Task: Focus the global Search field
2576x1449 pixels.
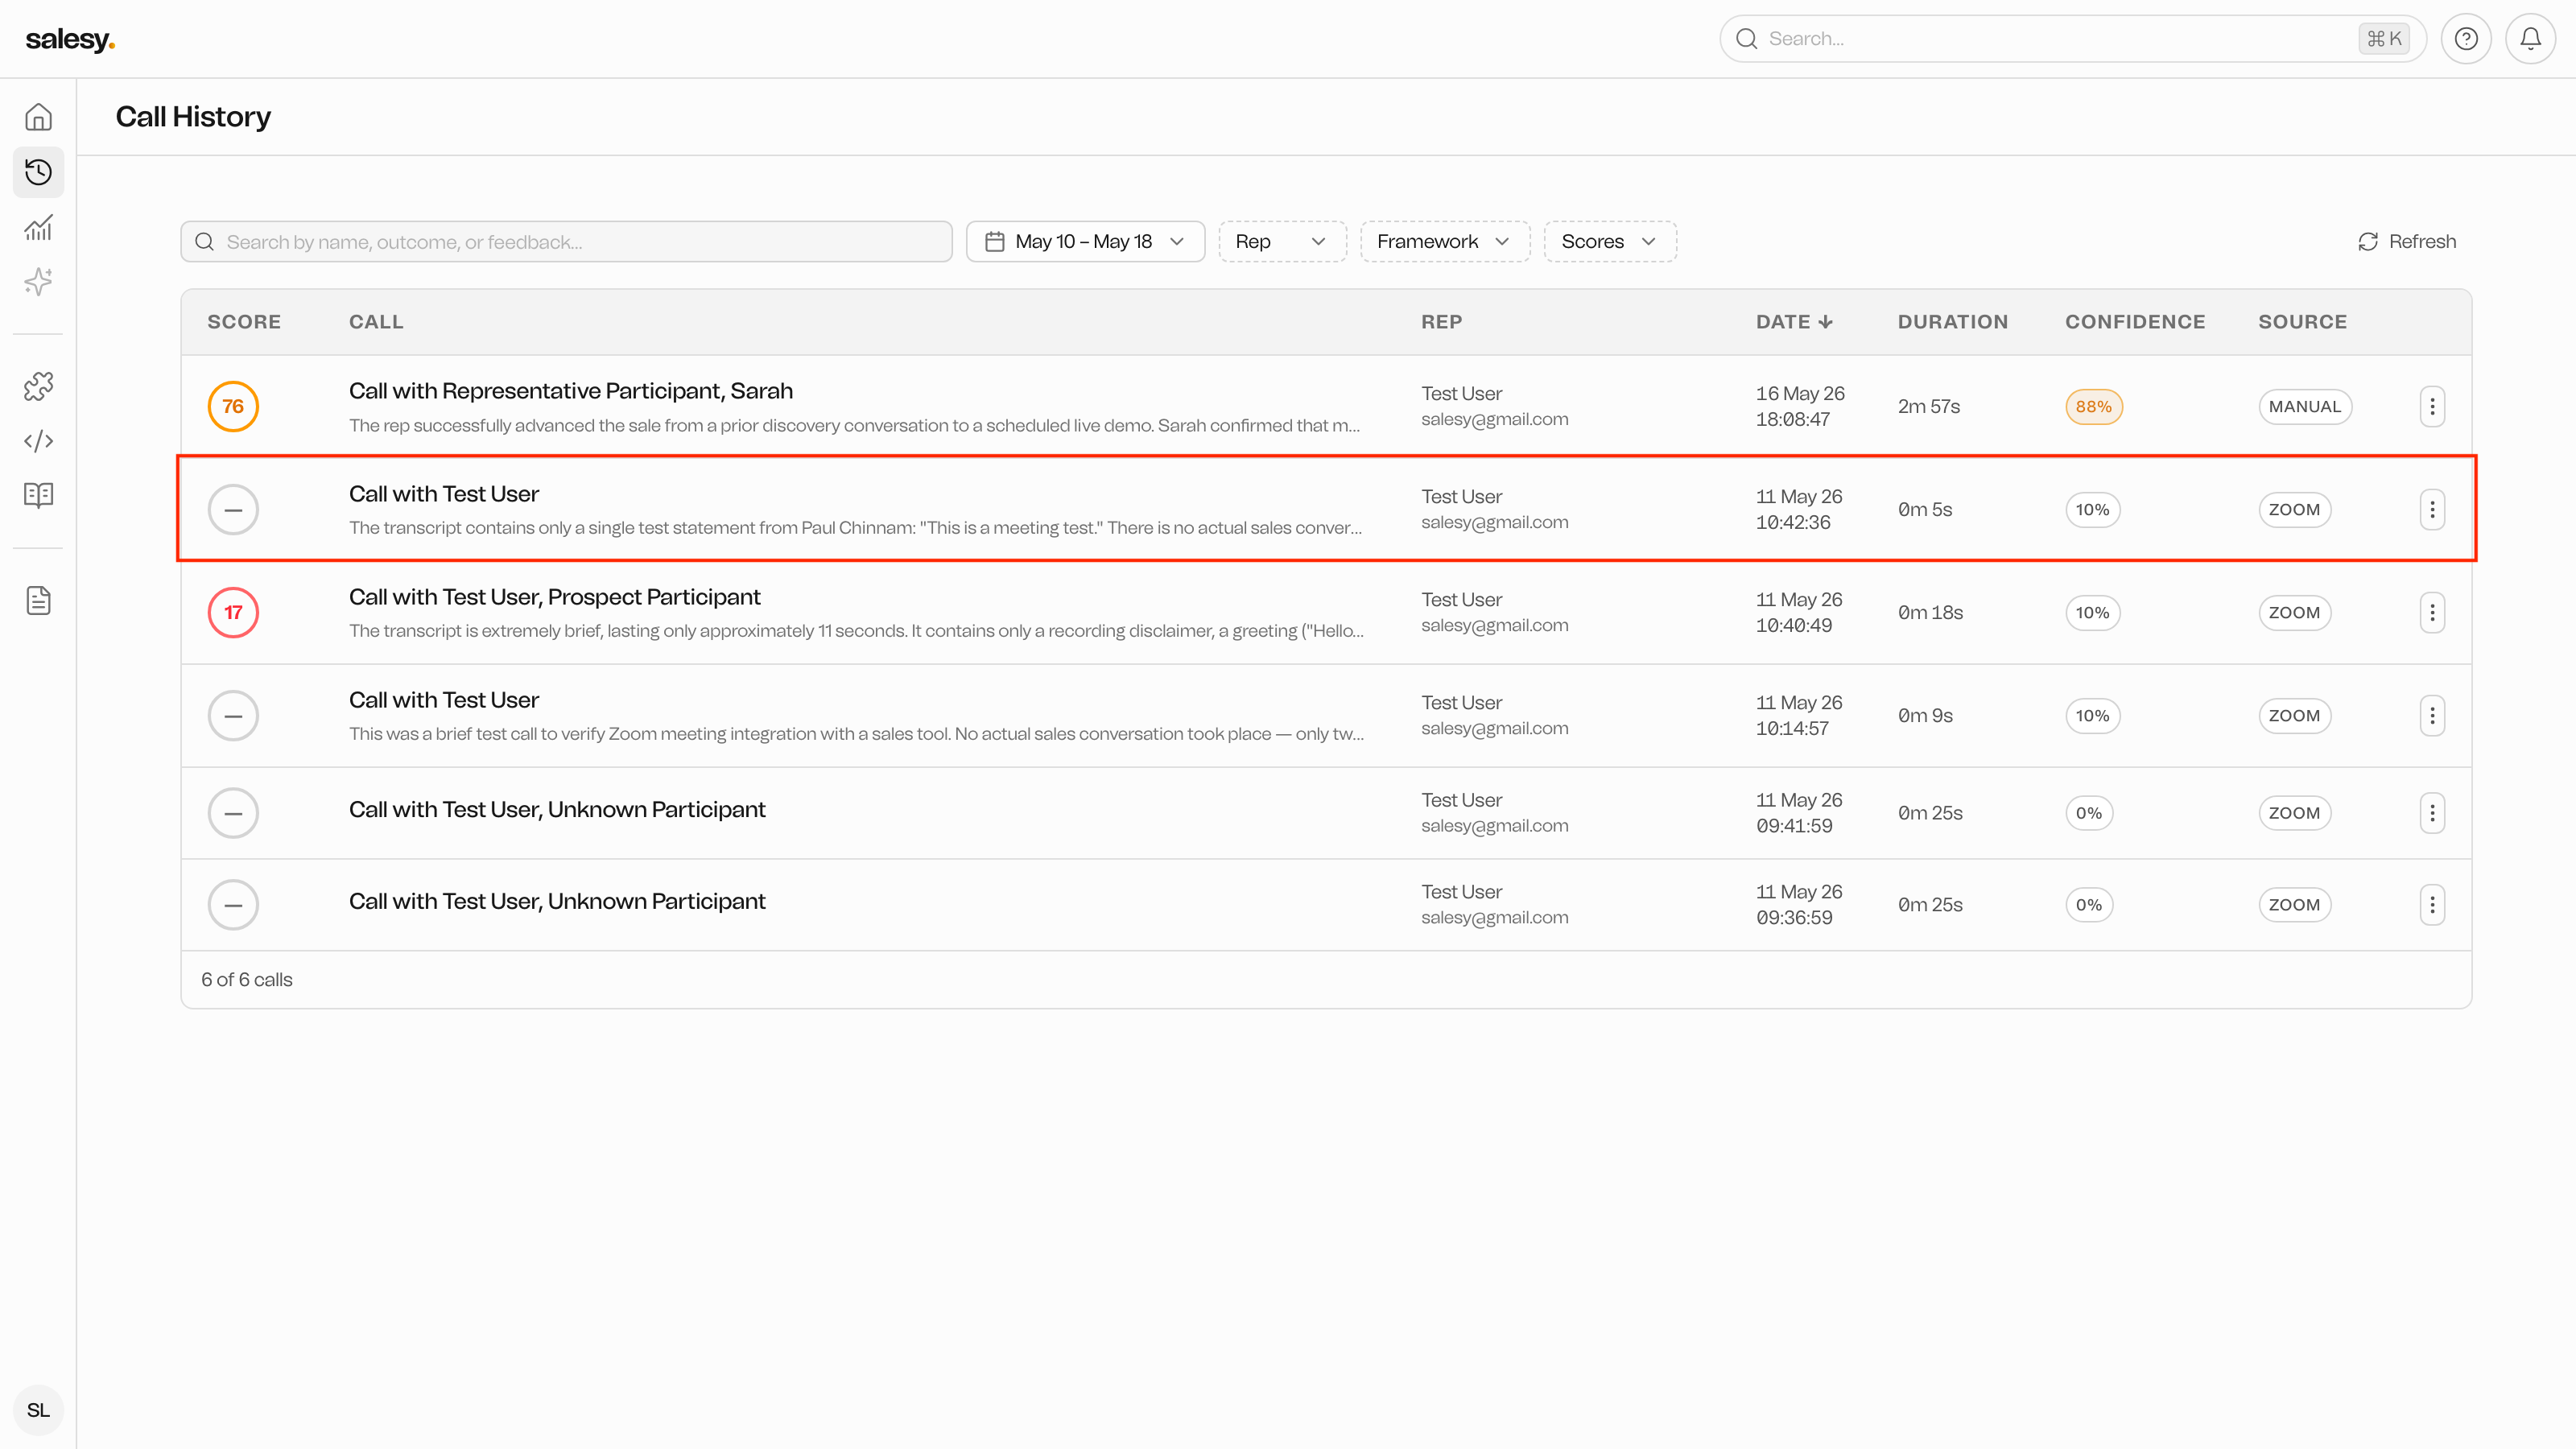Action: click(x=2072, y=39)
